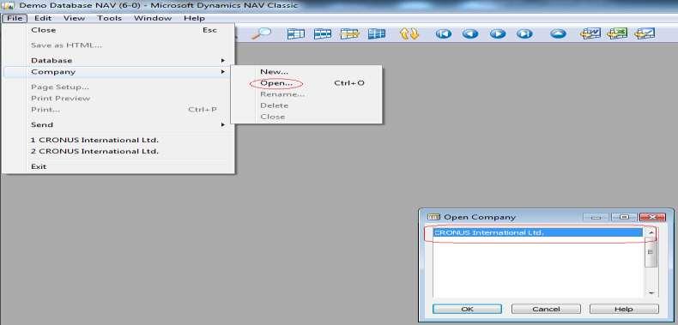Select Rename... in the Company submenu
The width and height of the screenshot is (678, 325).
(x=306, y=94)
